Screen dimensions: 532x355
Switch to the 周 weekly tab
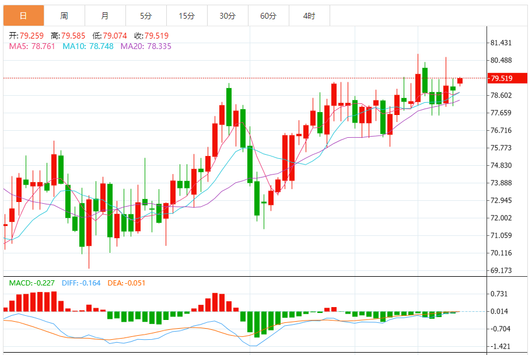[x=65, y=16]
